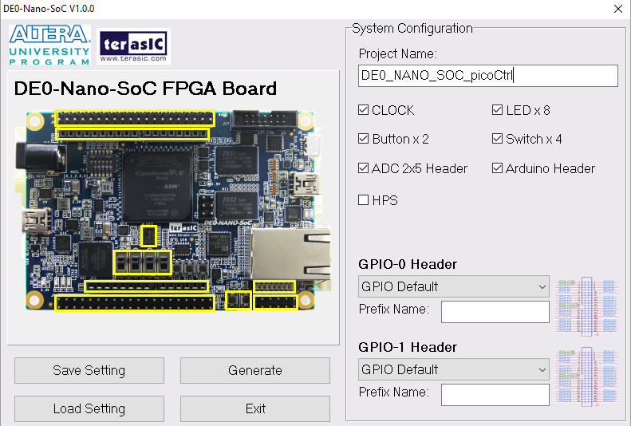
Task: Click the GPIO-0 header pinout diagram
Action: click(x=587, y=307)
